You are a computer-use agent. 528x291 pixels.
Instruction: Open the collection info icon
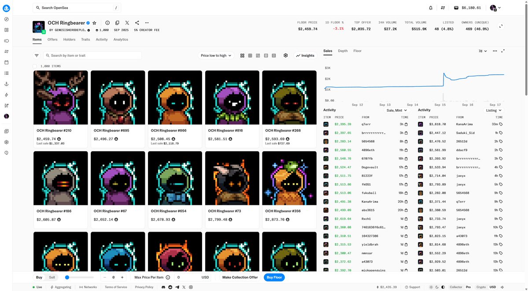[107, 23]
